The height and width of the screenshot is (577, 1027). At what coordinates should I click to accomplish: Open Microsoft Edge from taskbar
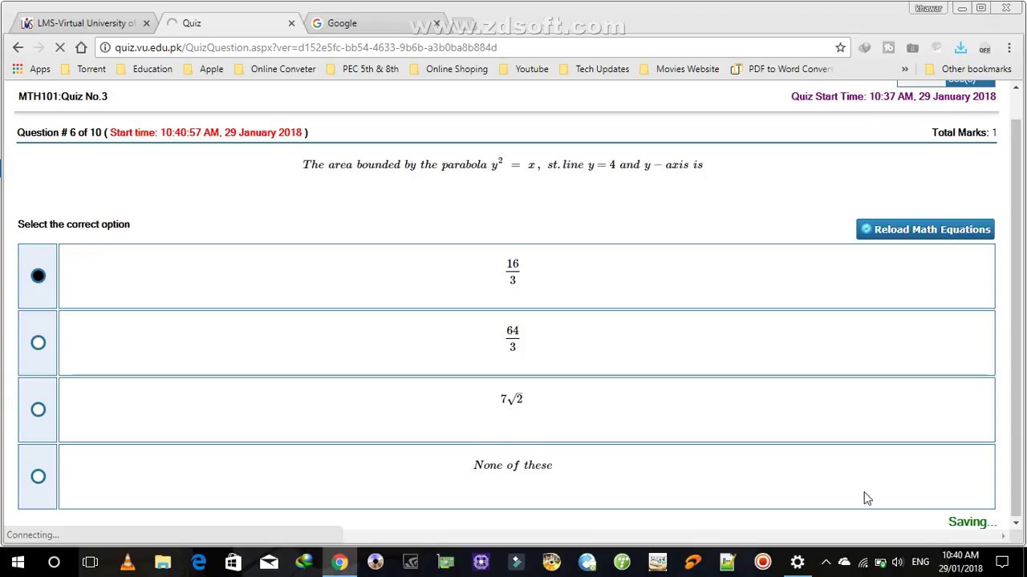[198, 562]
